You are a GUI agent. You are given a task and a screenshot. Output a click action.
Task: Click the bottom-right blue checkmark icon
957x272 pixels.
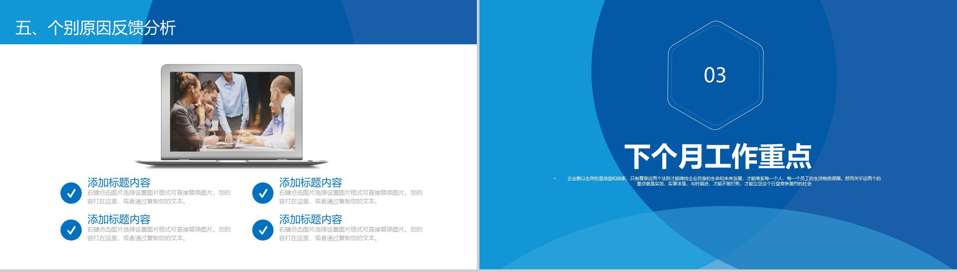coord(263,230)
